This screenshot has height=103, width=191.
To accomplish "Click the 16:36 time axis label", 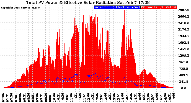I will [165, 97].
